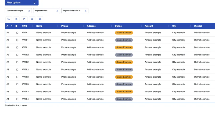Screen dimensions: 215x120
Task: Click the download arrow icon in Download Sample
Action: pos(29,11)
